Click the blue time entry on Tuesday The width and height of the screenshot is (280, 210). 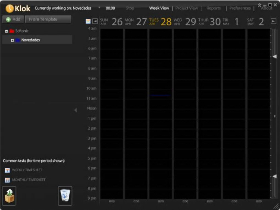click(160, 95)
